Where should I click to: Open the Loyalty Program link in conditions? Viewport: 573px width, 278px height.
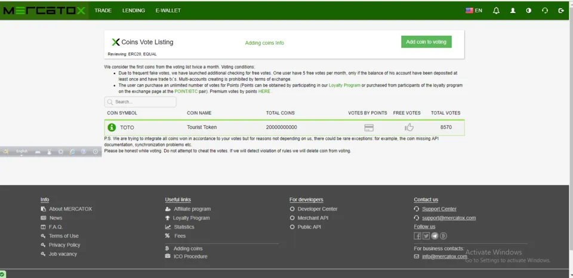[x=344, y=85]
